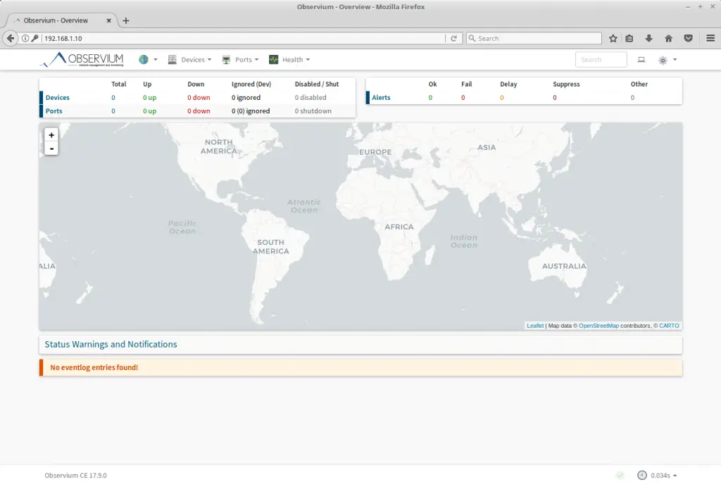The width and height of the screenshot is (721, 484).
Task: Click '0 up' in Devices row
Action: [x=149, y=97]
